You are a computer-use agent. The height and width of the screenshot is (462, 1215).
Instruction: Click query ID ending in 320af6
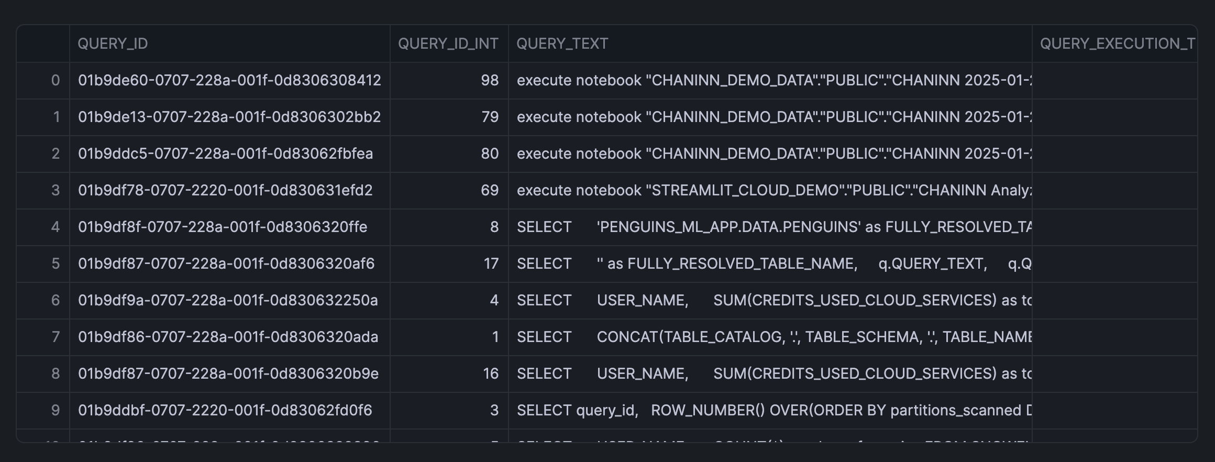click(226, 263)
